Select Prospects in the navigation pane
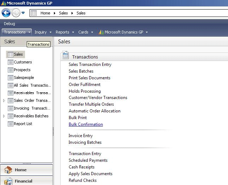 coord(22,70)
